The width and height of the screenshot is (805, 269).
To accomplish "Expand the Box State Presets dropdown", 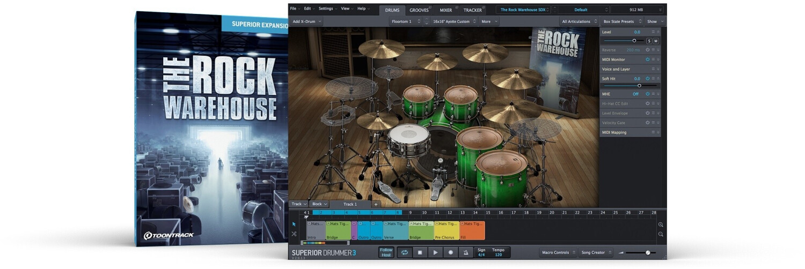I will [x=621, y=21].
